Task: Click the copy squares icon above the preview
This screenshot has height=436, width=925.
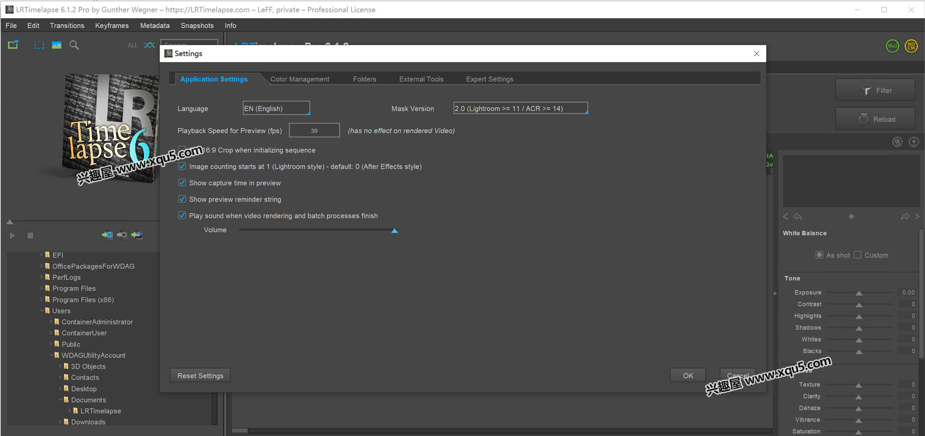Action: click(897, 142)
